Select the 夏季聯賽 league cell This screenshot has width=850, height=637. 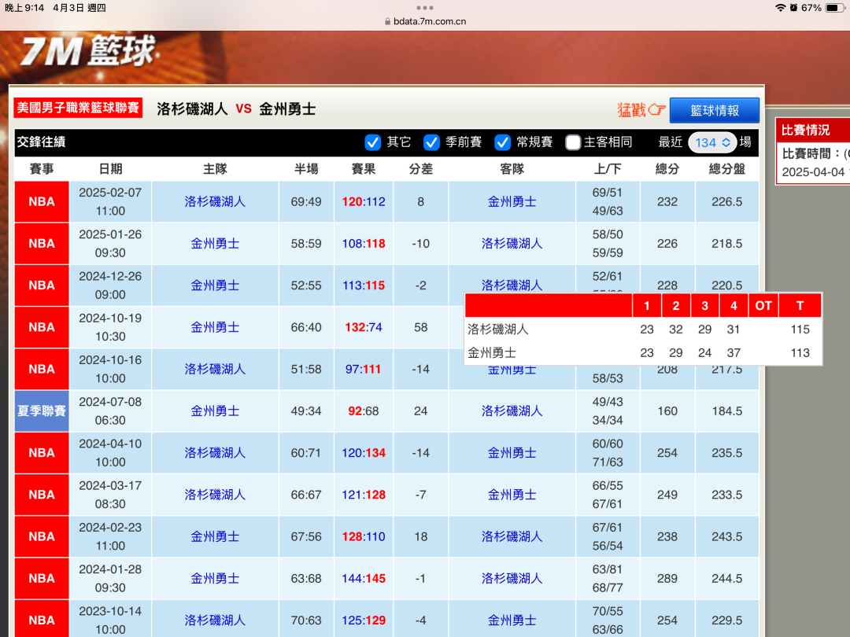pos(42,411)
